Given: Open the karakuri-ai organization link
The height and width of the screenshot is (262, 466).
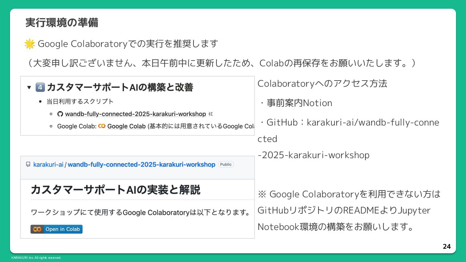Looking at the screenshot, I should click(48, 164).
